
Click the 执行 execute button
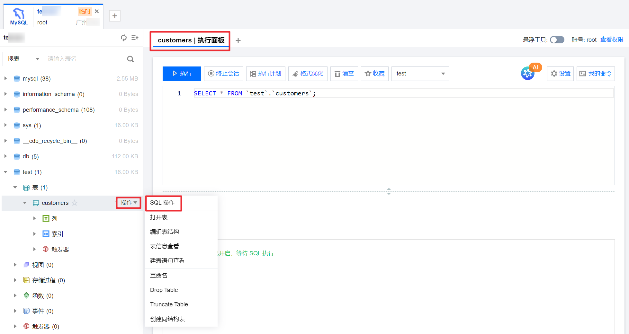click(x=182, y=74)
